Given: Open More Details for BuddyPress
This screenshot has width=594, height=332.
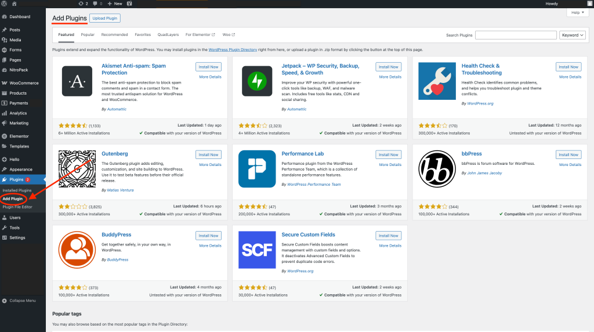Looking at the screenshot, I should coord(210,246).
